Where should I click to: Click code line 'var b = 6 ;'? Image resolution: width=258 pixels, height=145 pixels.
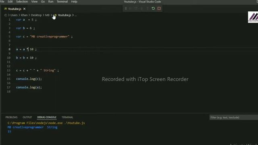[25, 28]
